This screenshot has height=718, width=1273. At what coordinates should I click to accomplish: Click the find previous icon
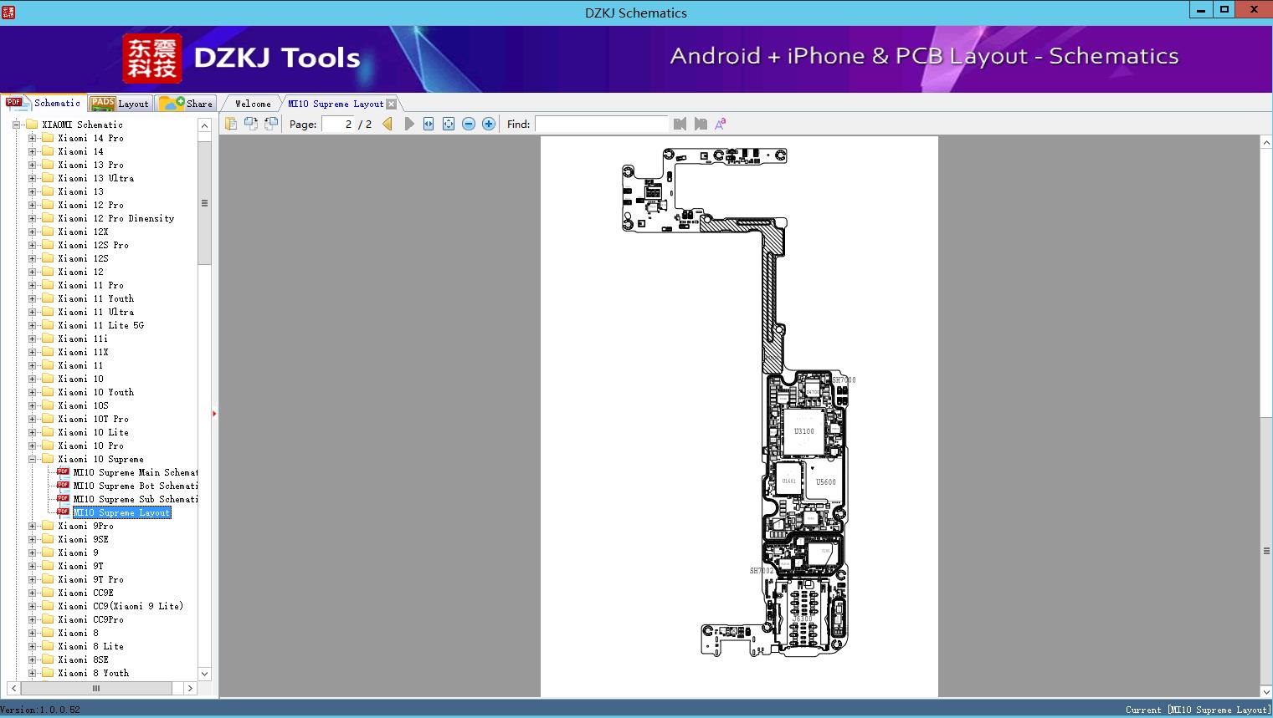click(x=680, y=124)
